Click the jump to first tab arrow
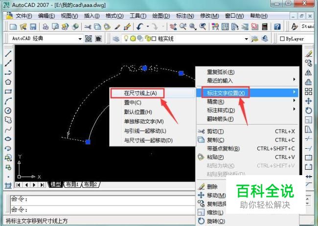Screen dimensions: 318x226 point(18,185)
